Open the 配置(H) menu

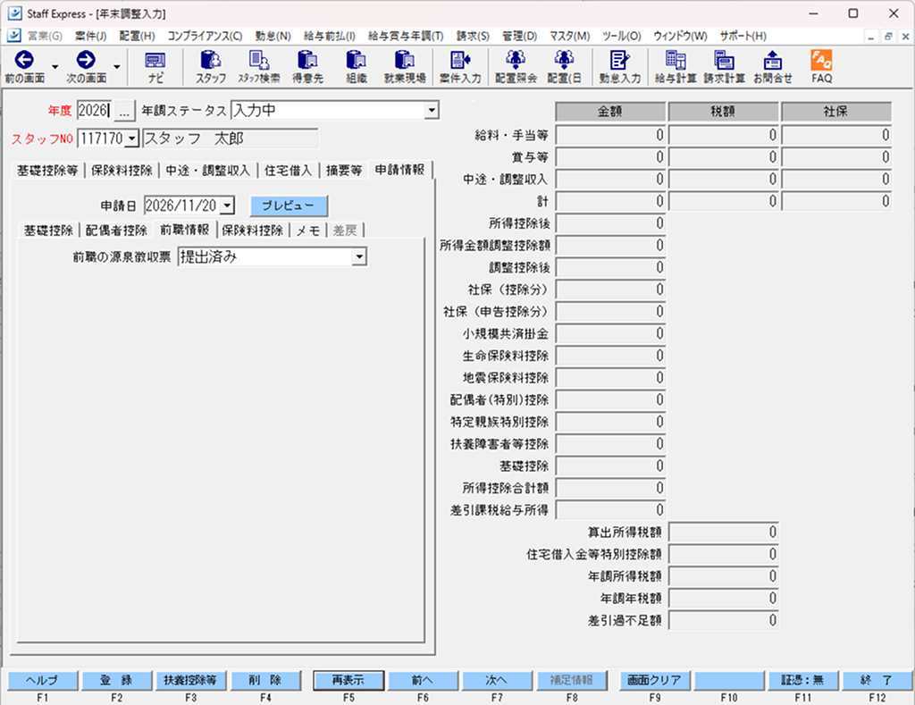pyautogui.click(x=137, y=36)
